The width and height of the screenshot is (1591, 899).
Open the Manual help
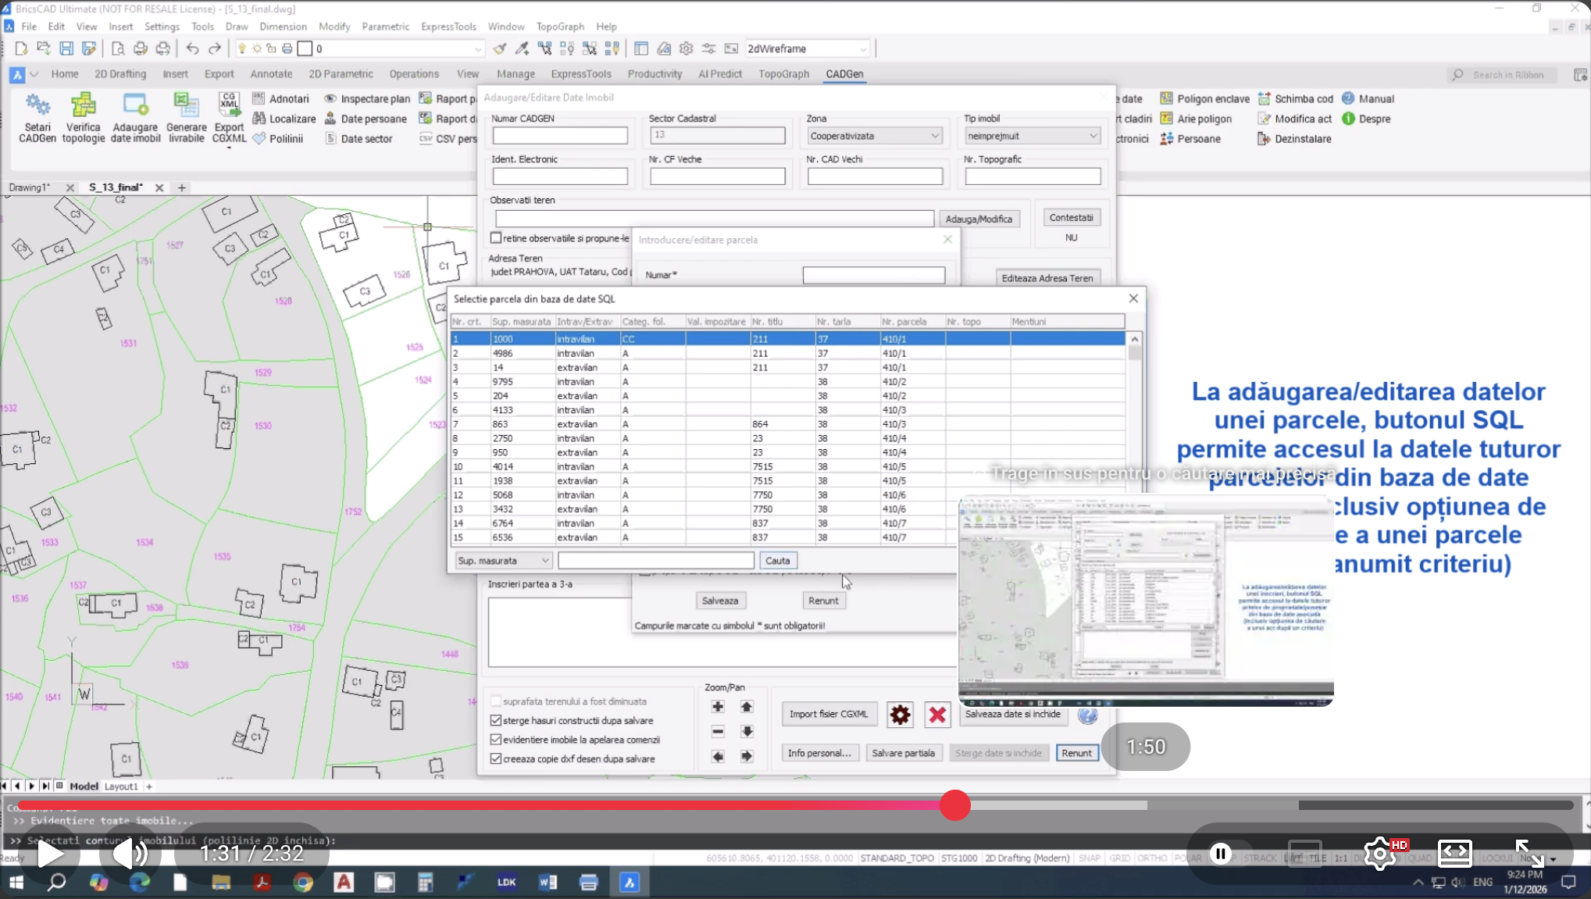click(1368, 98)
